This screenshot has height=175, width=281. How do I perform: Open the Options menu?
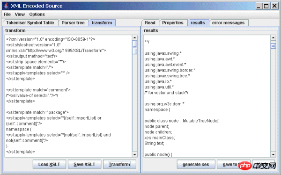click(x=37, y=15)
